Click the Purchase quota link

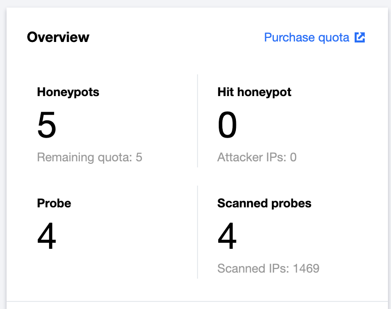point(307,37)
